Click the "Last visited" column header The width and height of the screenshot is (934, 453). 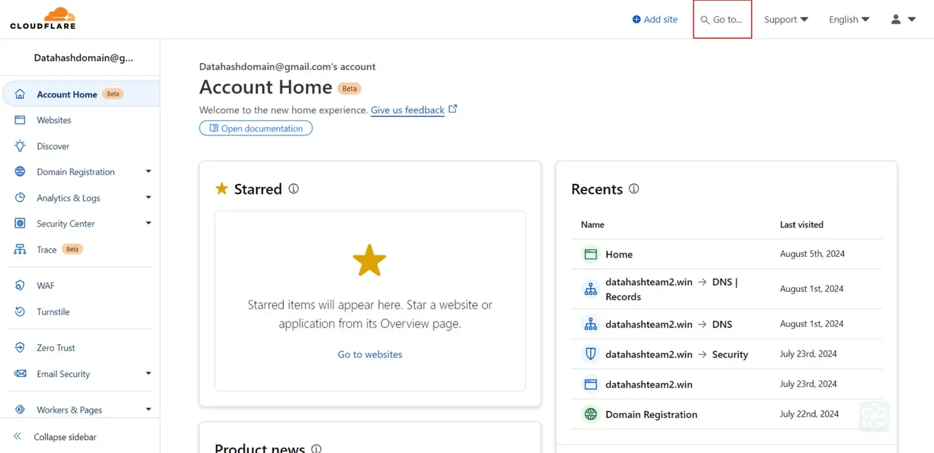801,224
